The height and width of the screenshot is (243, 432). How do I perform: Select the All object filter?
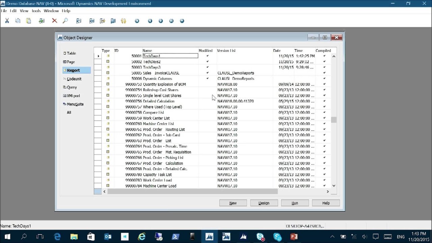[69, 113]
